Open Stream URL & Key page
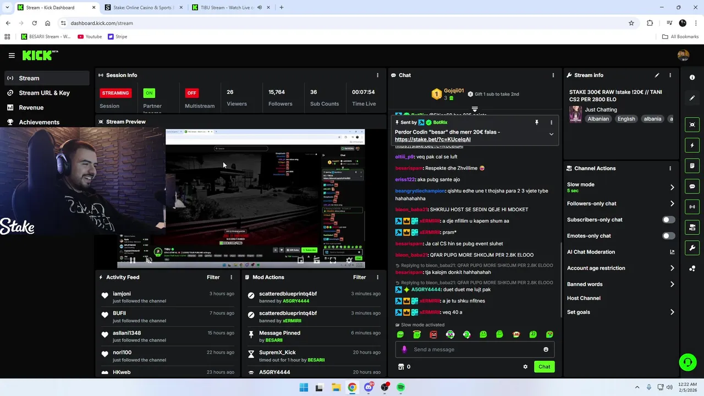Screen dimensions: 704x396 45,93
